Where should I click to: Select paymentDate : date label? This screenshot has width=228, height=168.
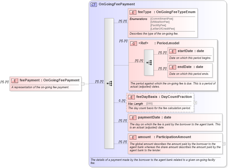click(x=155, y=117)
